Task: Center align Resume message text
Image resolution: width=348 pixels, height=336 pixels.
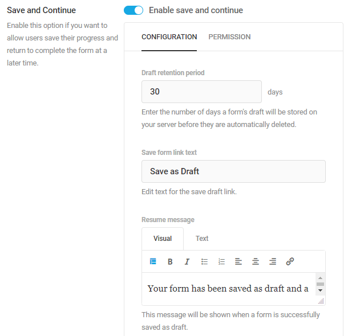Action: [256, 261]
